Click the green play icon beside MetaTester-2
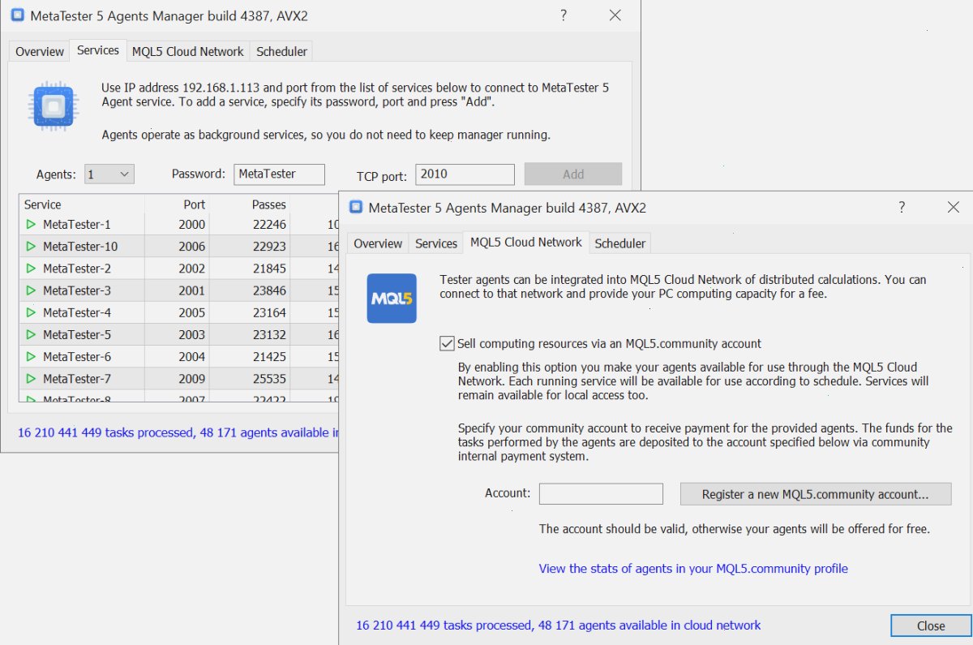973x645 pixels. tap(31, 268)
